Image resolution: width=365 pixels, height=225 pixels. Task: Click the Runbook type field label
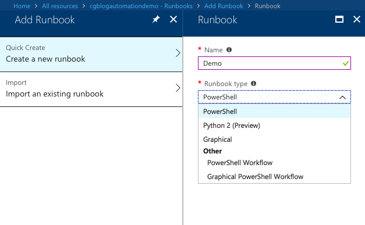pos(226,84)
